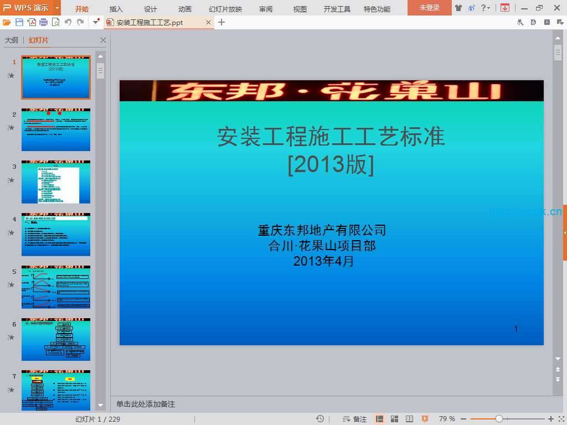The height and width of the screenshot is (425, 567).
Task: Open the WPS 演示 application menu dropdown arrow
Action: pyautogui.click(x=57, y=8)
